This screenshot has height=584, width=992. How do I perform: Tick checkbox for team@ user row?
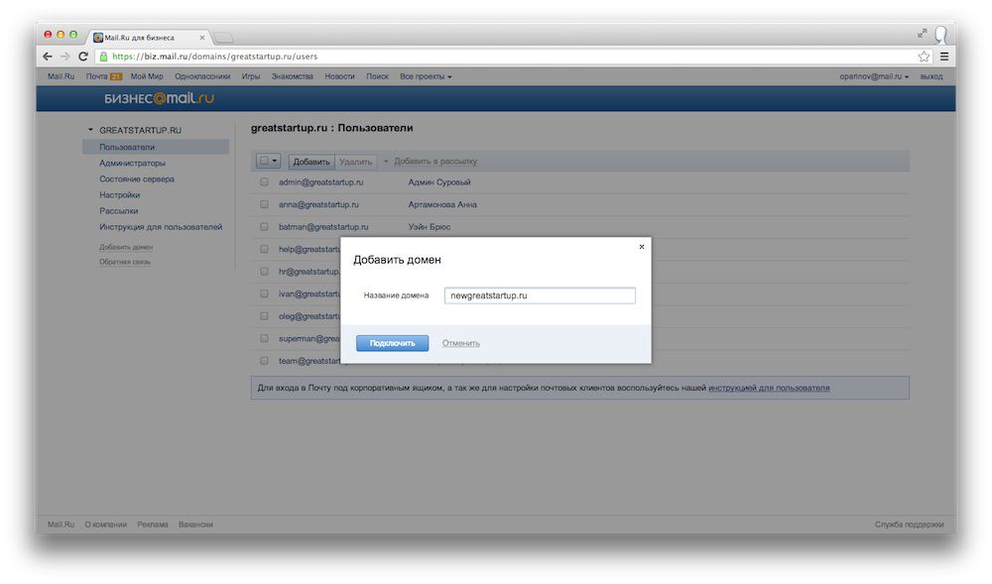pyautogui.click(x=265, y=360)
